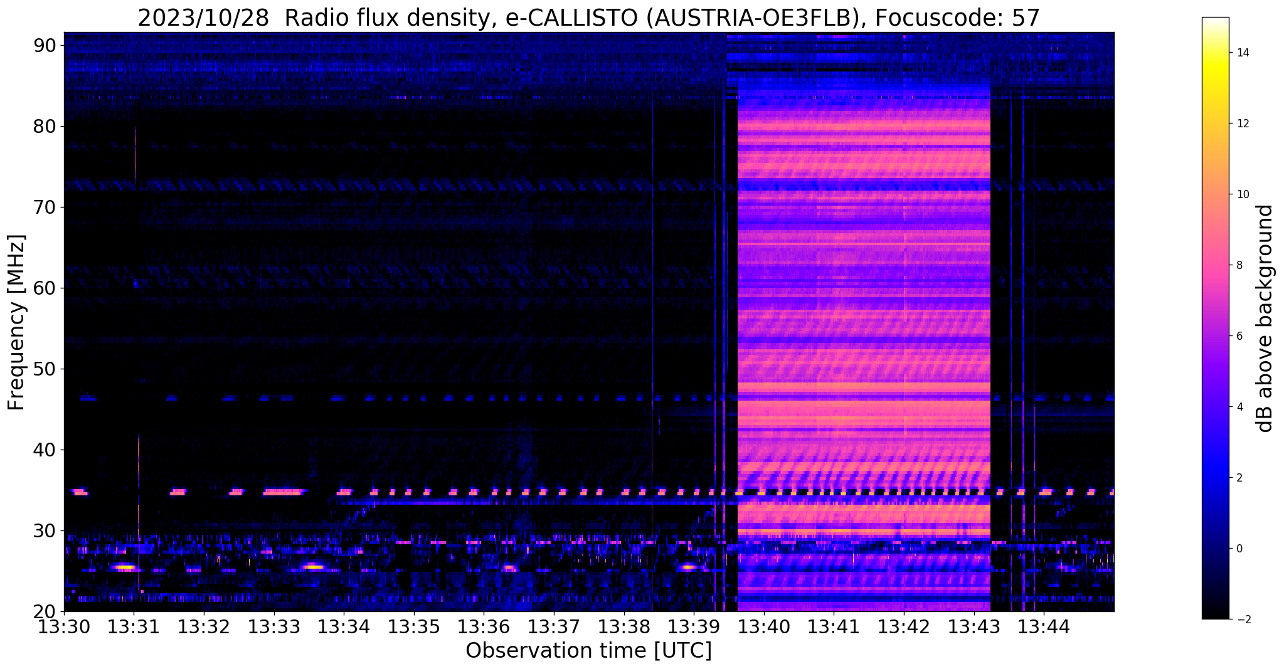Click the colorbar tick value 8
The height and width of the screenshot is (669, 1284).
pyautogui.click(x=1239, y=265)
